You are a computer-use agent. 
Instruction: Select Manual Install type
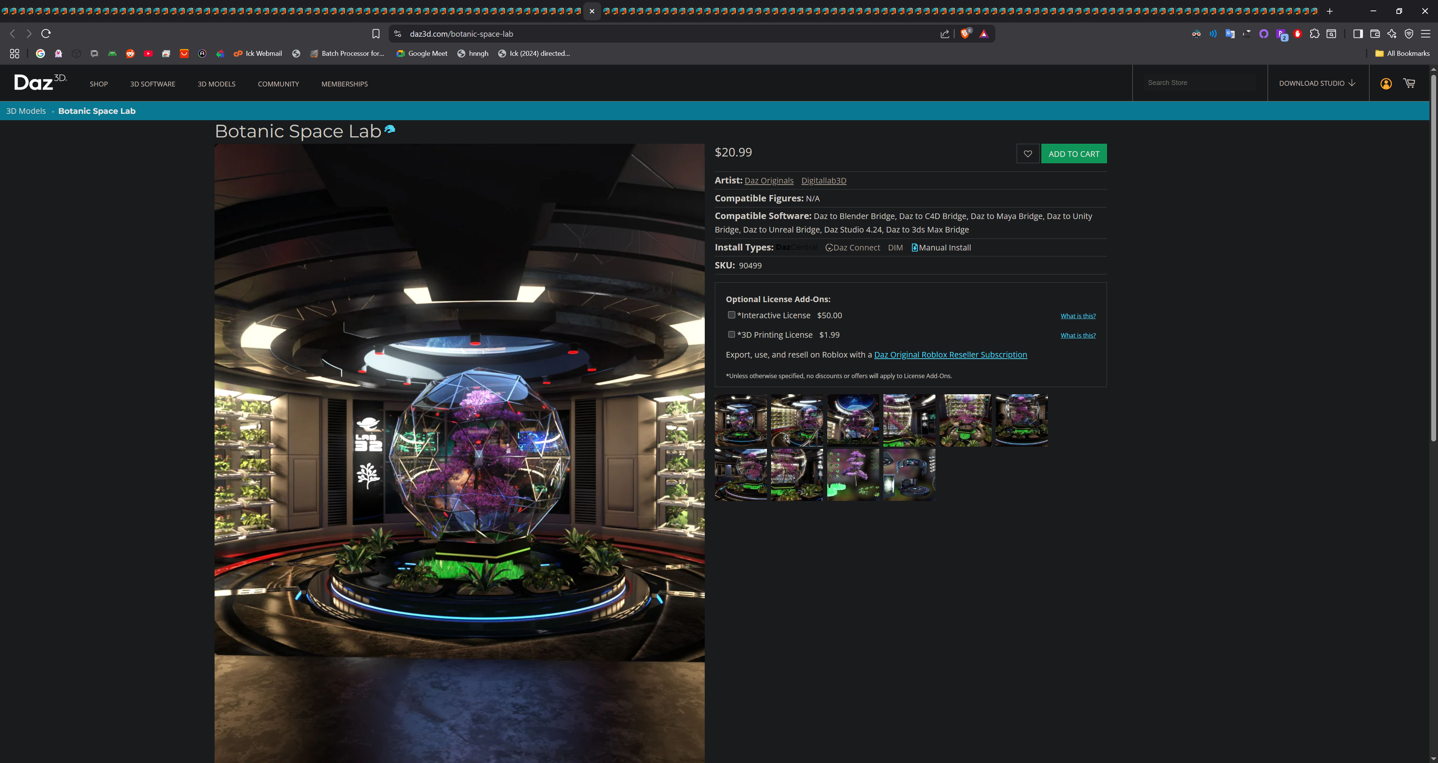pos(941,248)
